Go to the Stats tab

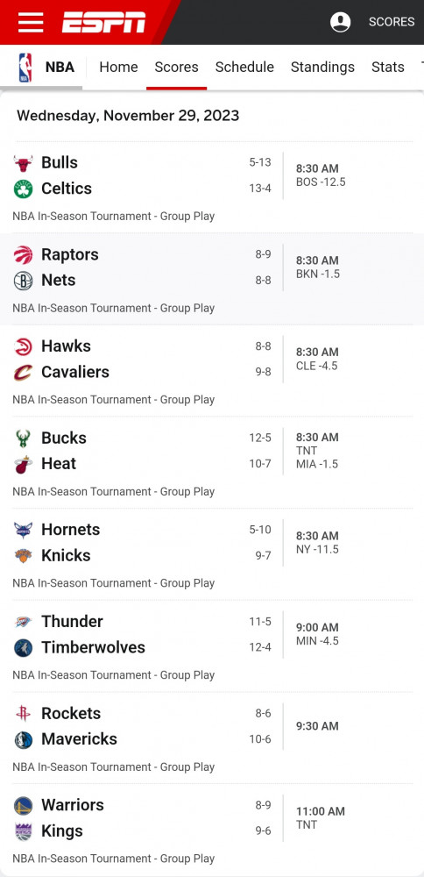388,68
